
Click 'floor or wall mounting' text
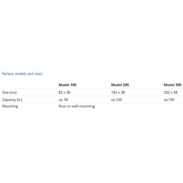click(77, 106)
